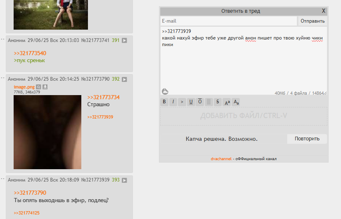Click the hide dots beside post 393
The width and height of the screenshot is (341, 219).
[x=2, y=179]
